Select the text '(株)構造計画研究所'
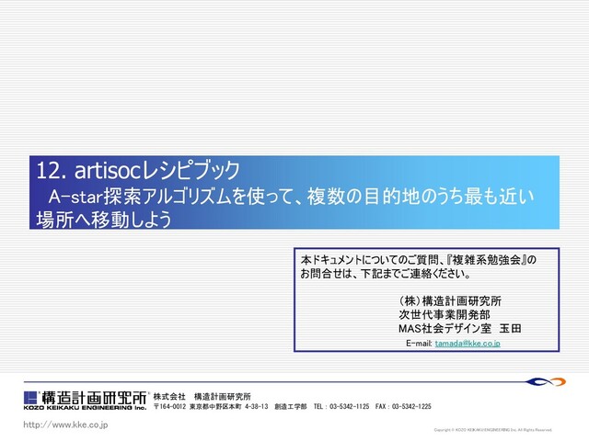The width and height of the screenshot is (589, 441). click(x=450, y=301)
